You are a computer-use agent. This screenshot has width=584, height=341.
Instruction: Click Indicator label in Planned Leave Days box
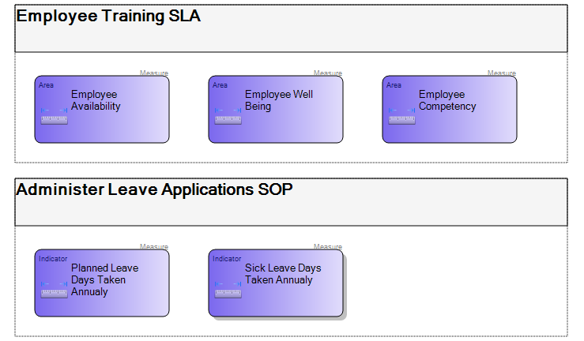pos(53,259)
